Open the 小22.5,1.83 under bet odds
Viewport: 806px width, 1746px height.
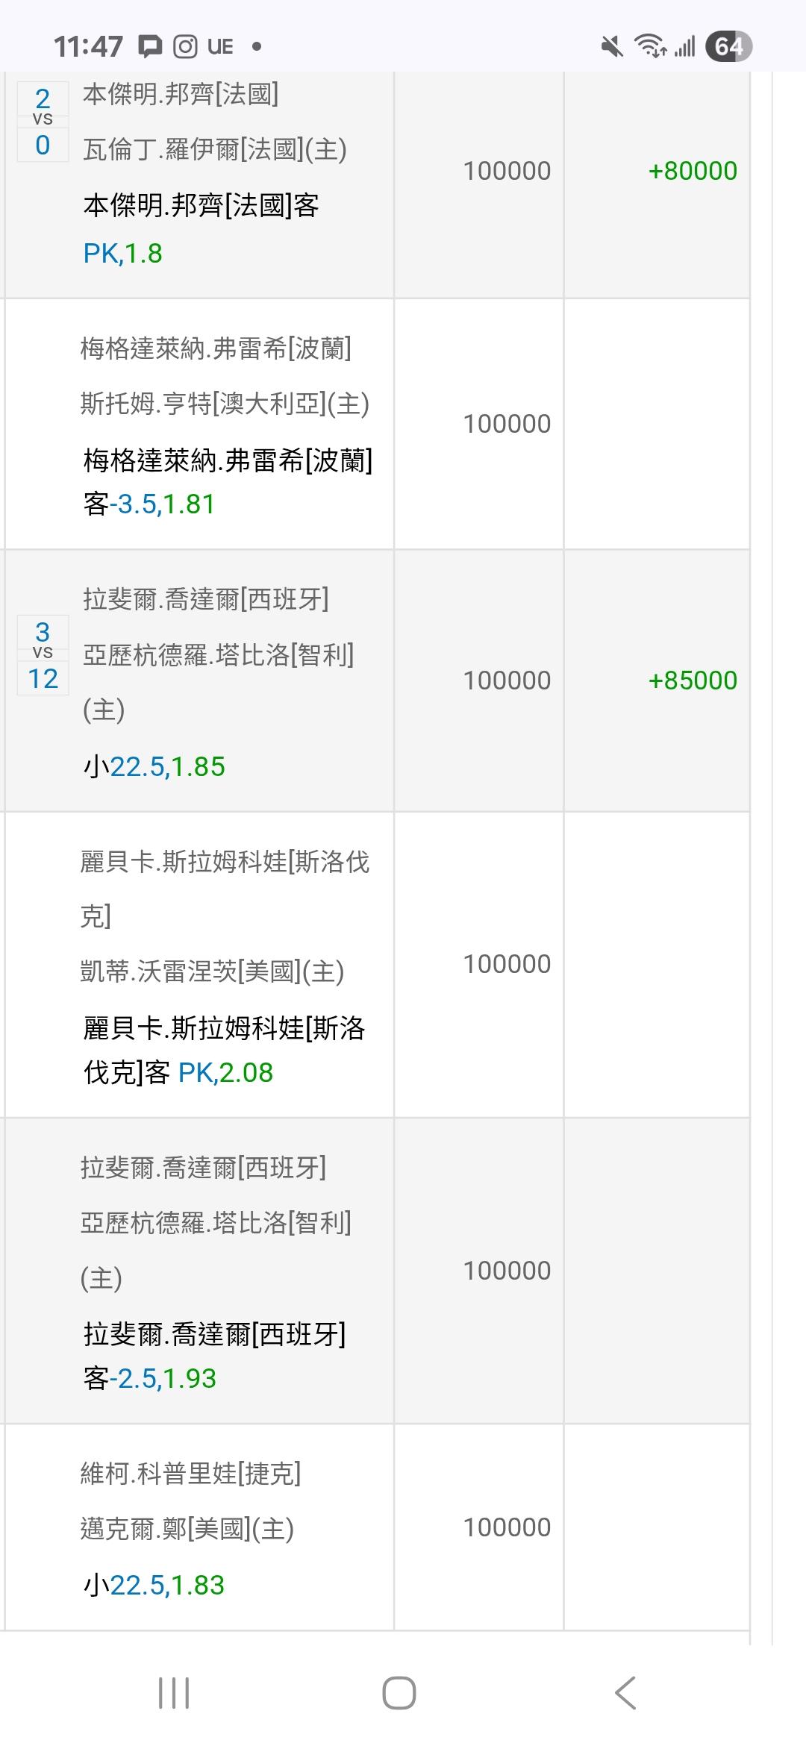coord(154,1585)
